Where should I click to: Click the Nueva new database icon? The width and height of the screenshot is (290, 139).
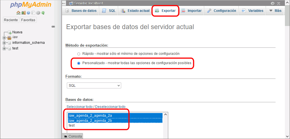(10, 32)
